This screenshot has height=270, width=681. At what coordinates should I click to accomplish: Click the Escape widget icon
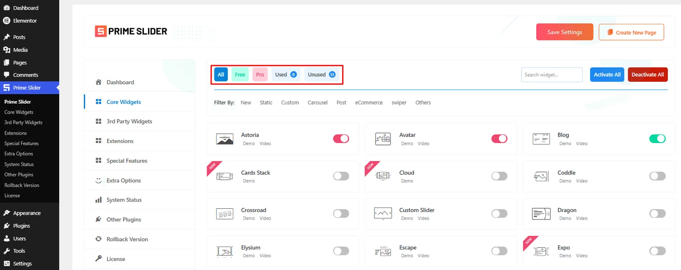[x=383, y=251]
